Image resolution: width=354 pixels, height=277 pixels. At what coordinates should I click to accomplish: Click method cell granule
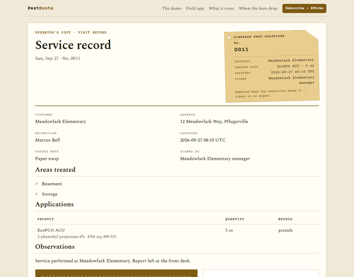(286, 230)
